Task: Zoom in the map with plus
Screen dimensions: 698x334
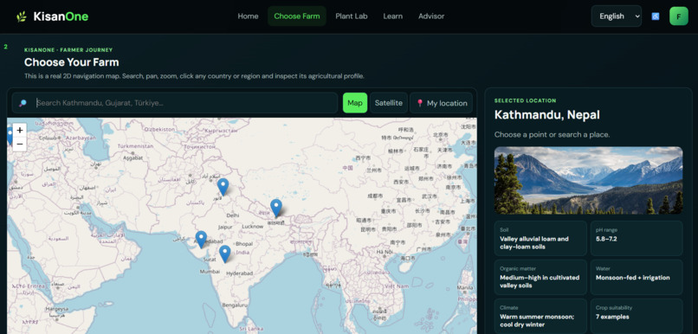Action: point(20,131)
